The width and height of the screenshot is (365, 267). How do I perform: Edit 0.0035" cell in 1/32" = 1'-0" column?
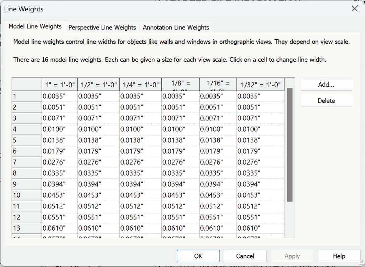[x=260, y=96]
